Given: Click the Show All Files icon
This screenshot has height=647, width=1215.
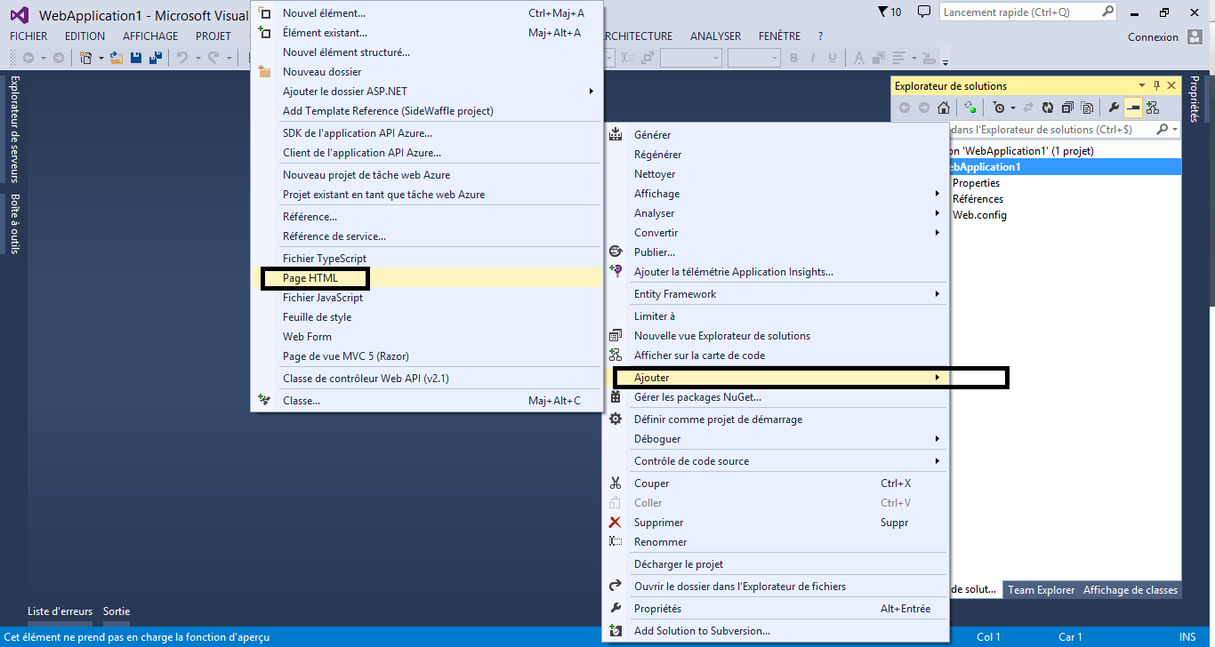Looking at the screenshot, I should [1087, 108].
